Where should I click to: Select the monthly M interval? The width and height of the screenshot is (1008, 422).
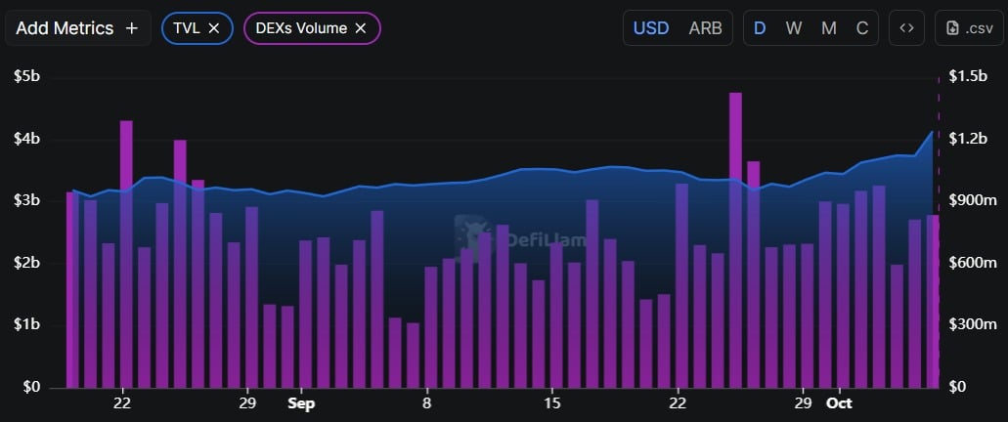(x=828, y=28)
